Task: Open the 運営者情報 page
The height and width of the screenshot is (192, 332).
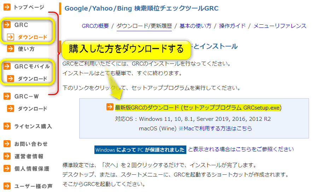Action: click(29, 156)
